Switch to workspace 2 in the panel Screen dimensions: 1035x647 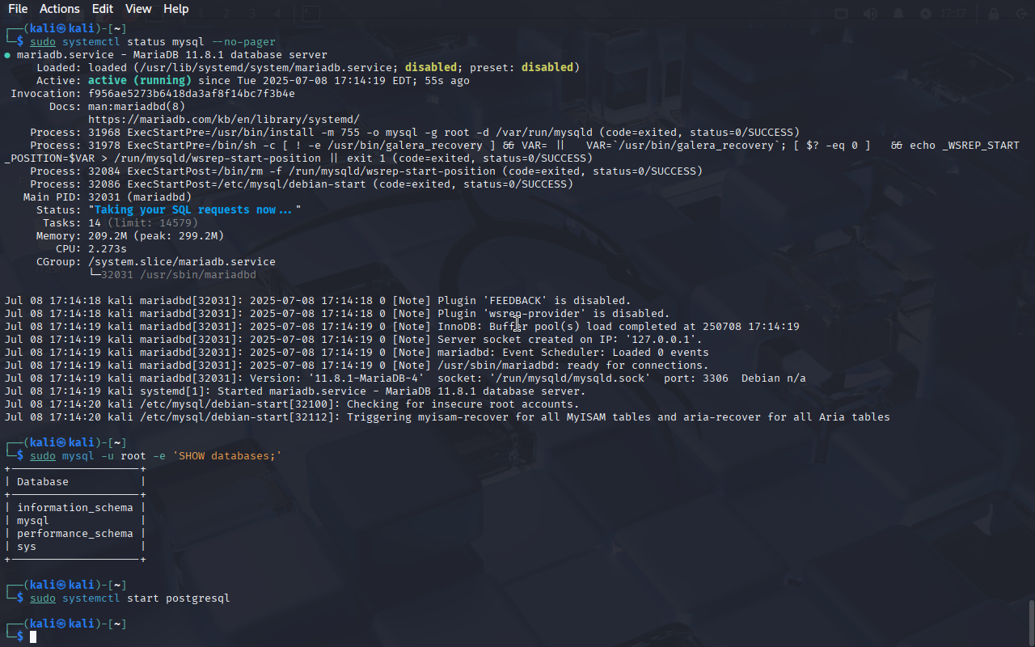click(226, 14)
